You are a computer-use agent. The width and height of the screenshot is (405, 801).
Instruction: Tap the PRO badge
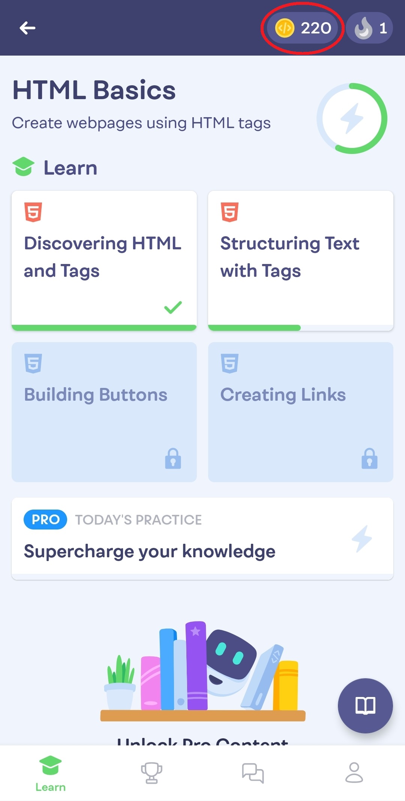tap(45, 520)
